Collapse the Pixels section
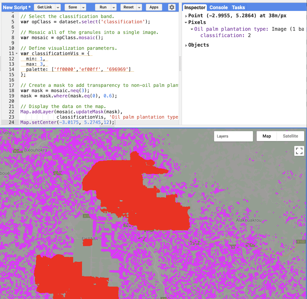Screen dimensions: 307x299 coord(186,23)
